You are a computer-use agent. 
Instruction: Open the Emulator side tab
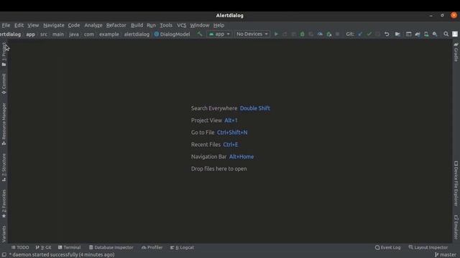456,227
